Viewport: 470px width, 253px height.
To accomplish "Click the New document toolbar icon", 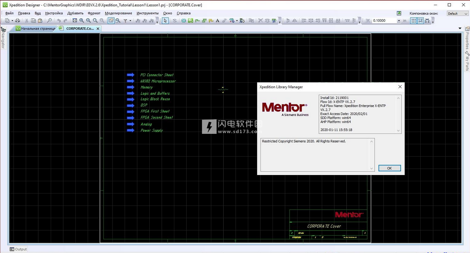I will [x=7, y=21].
